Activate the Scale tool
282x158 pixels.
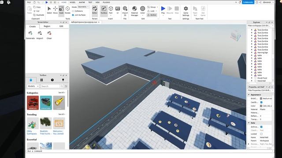[61, 10]
